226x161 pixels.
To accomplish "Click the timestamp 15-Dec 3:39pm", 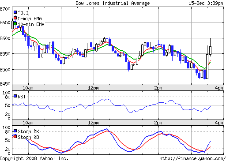I will click(206, 3).
